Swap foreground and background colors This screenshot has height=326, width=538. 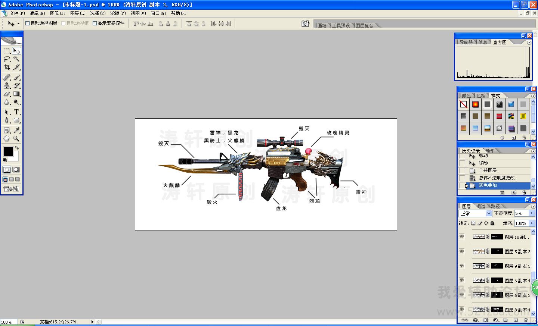pos(17,148)
